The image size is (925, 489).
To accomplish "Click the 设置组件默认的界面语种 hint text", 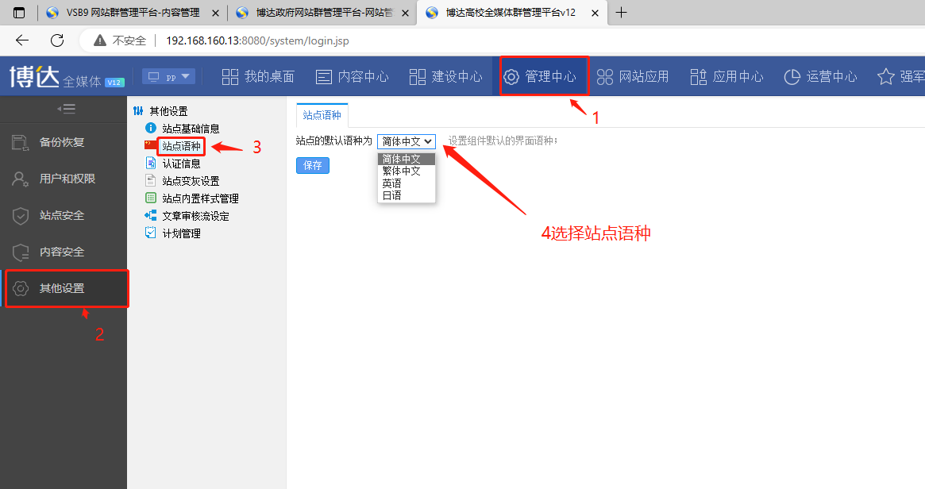I will tap(503, 141).
